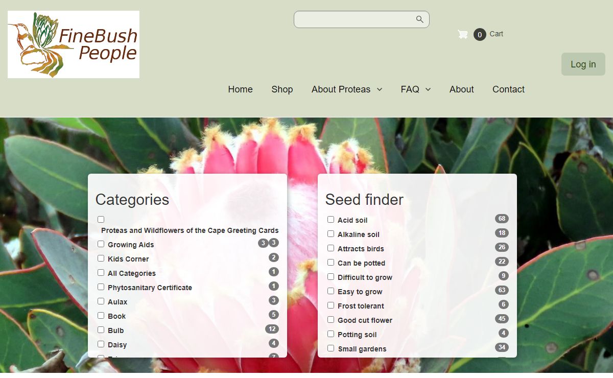The image size is (613, 378).
Task: Click the Acid soil count badge 68
Action: point(502,219)
